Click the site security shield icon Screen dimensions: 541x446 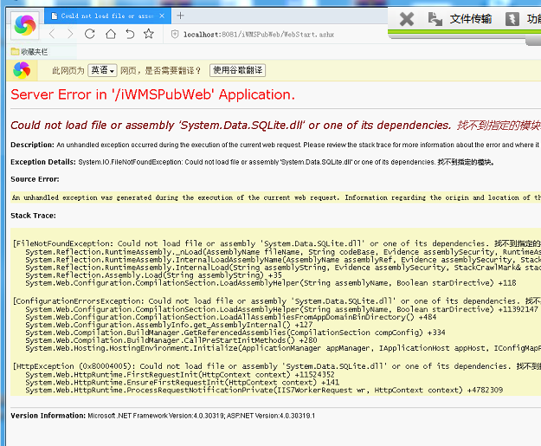(x=173, y=34)
